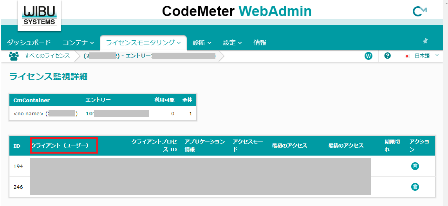Click the エントリー breadcrumb item
This screenshot has height=206, width=448.
[x=150, y=56]
